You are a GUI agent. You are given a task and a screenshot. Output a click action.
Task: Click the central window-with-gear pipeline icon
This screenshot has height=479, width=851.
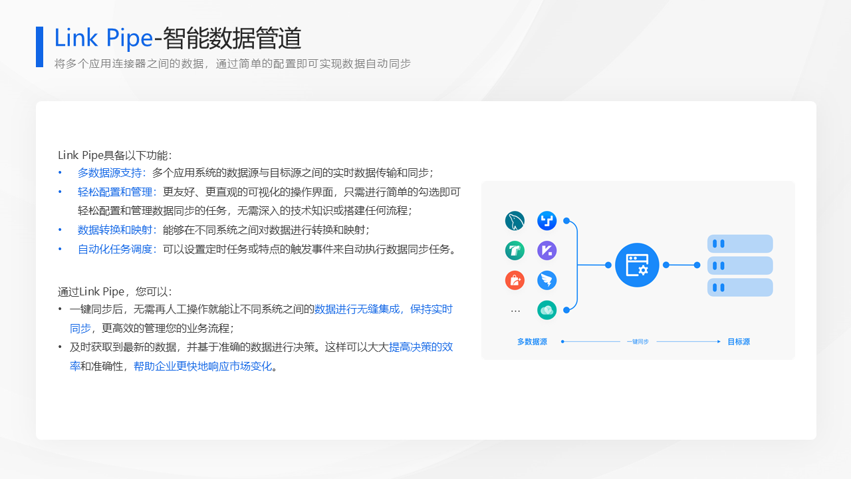pyautogui.click(x=637, y=265)
